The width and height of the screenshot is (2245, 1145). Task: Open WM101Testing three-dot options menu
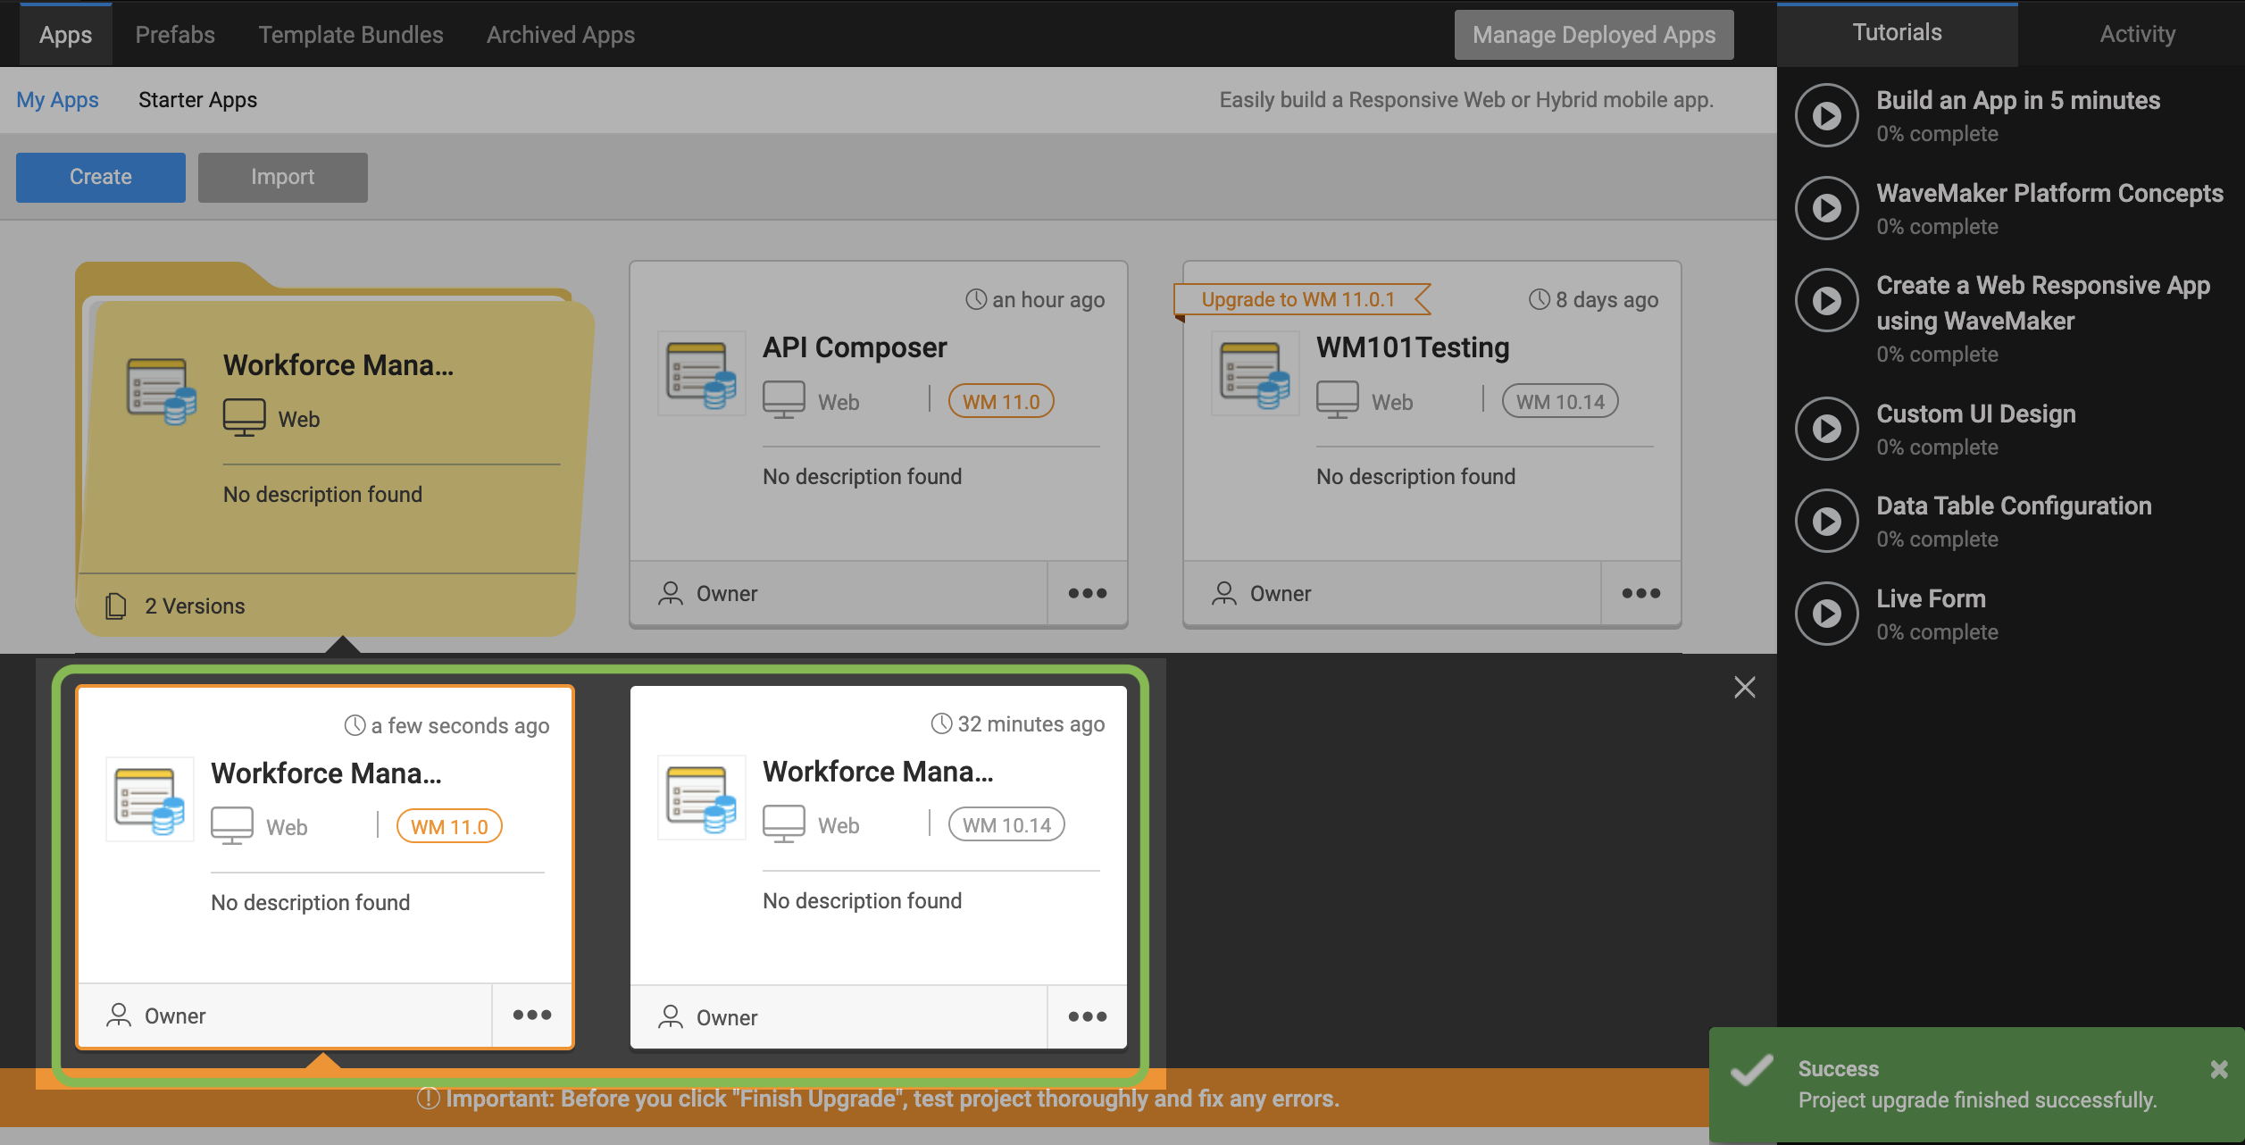1640,594
